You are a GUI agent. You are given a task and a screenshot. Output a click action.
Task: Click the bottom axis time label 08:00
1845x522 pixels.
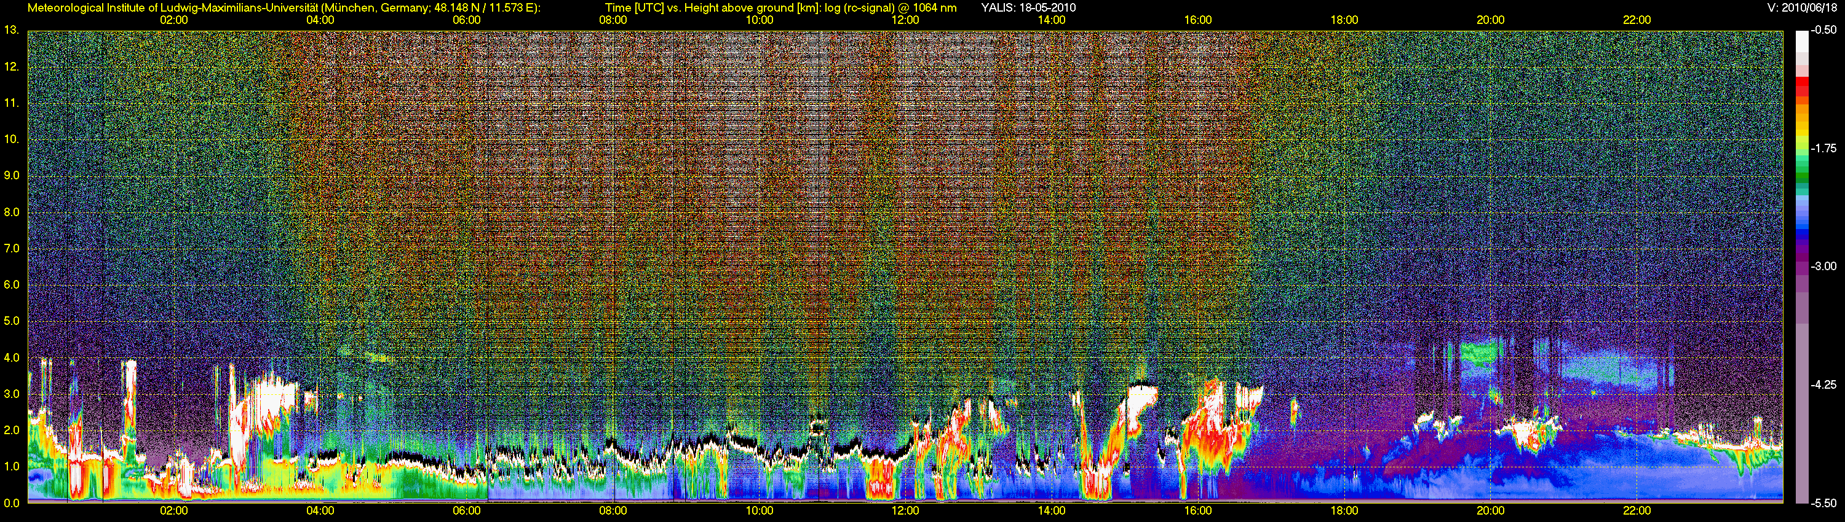point(613,512)
